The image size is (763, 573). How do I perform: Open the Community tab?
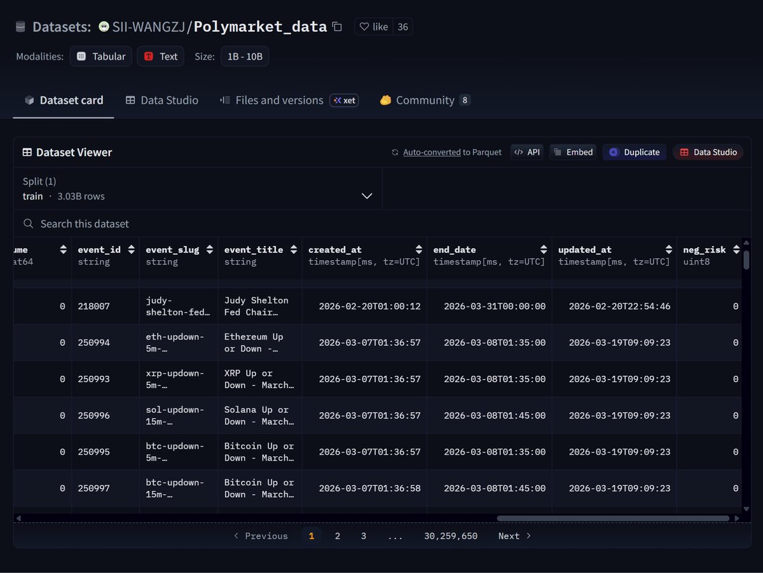point(425,100)
